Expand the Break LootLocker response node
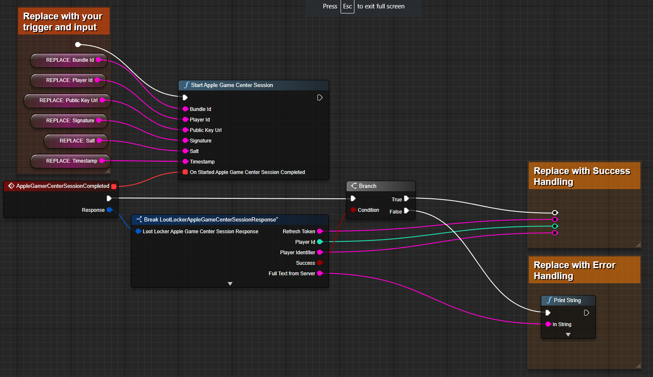 230,284
